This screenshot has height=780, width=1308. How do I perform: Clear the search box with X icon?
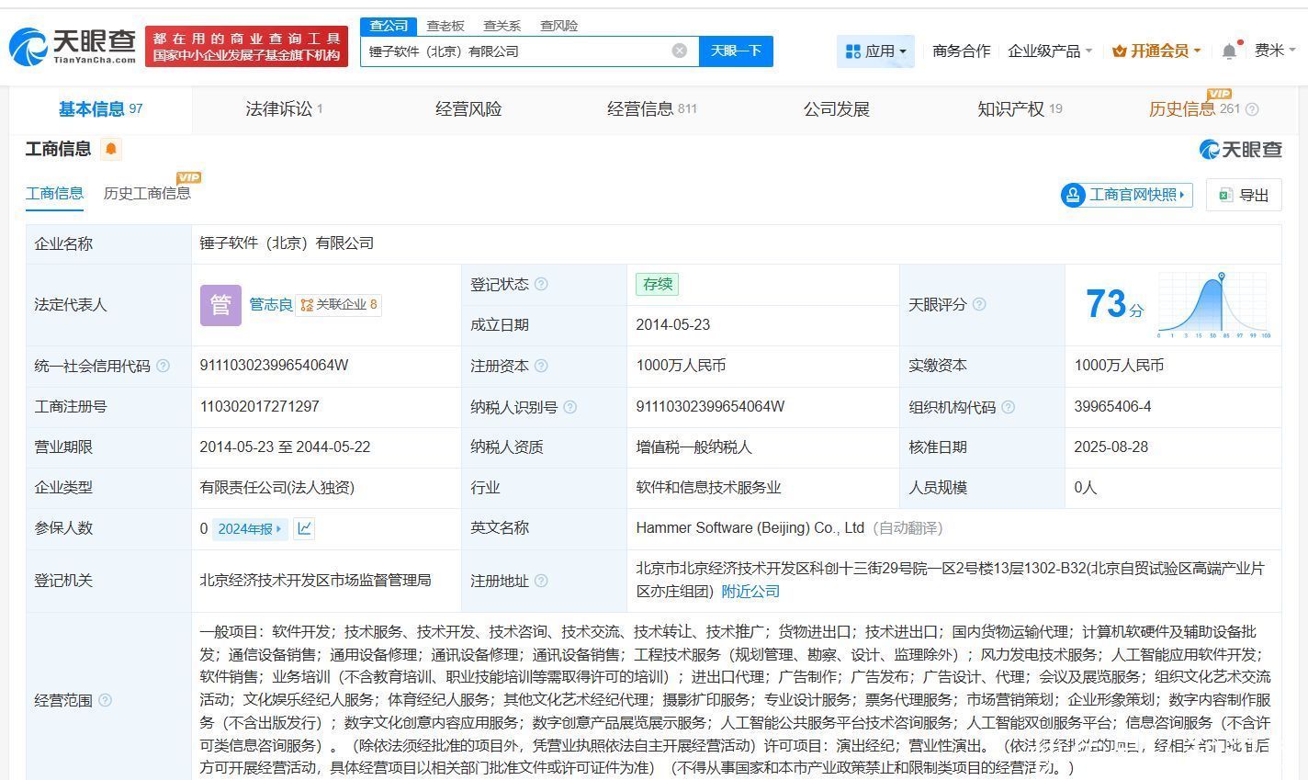click(679, 51)
